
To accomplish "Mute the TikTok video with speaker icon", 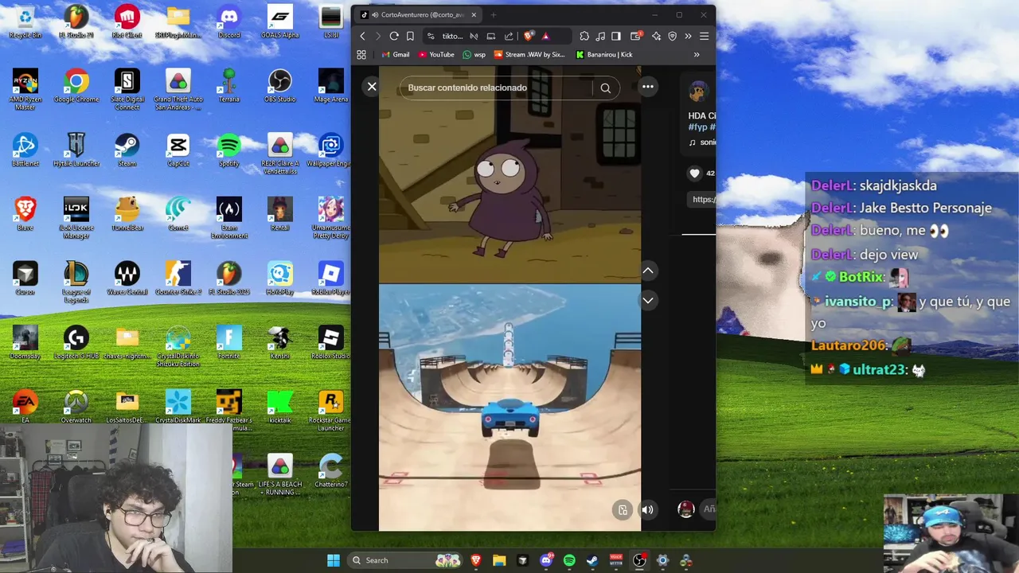I will coord(647,510).
